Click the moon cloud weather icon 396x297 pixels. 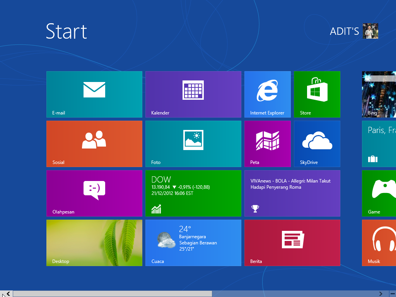tap(166, 240)
